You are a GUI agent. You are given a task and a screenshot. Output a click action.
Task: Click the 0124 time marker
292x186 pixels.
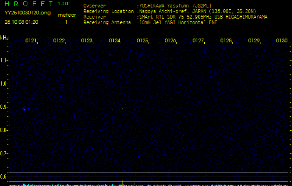point(114,40)
